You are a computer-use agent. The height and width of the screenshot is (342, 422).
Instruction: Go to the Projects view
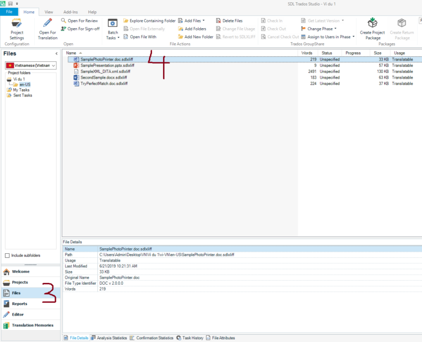(20, 282)
